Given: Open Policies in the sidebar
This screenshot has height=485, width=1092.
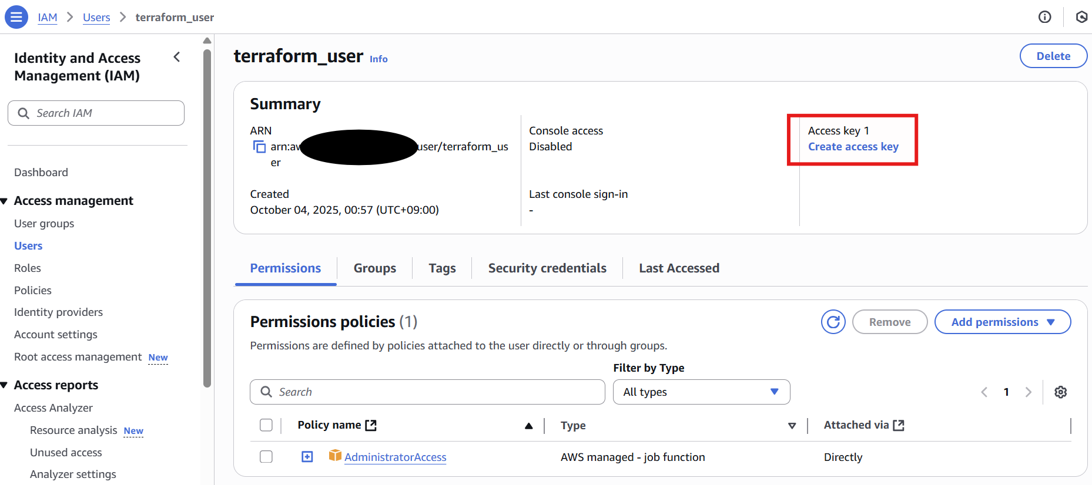Looking at the screenshot, I should click(33, 291).
